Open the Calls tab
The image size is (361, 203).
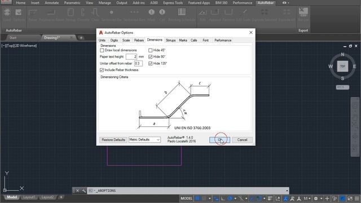pos(193,40)
